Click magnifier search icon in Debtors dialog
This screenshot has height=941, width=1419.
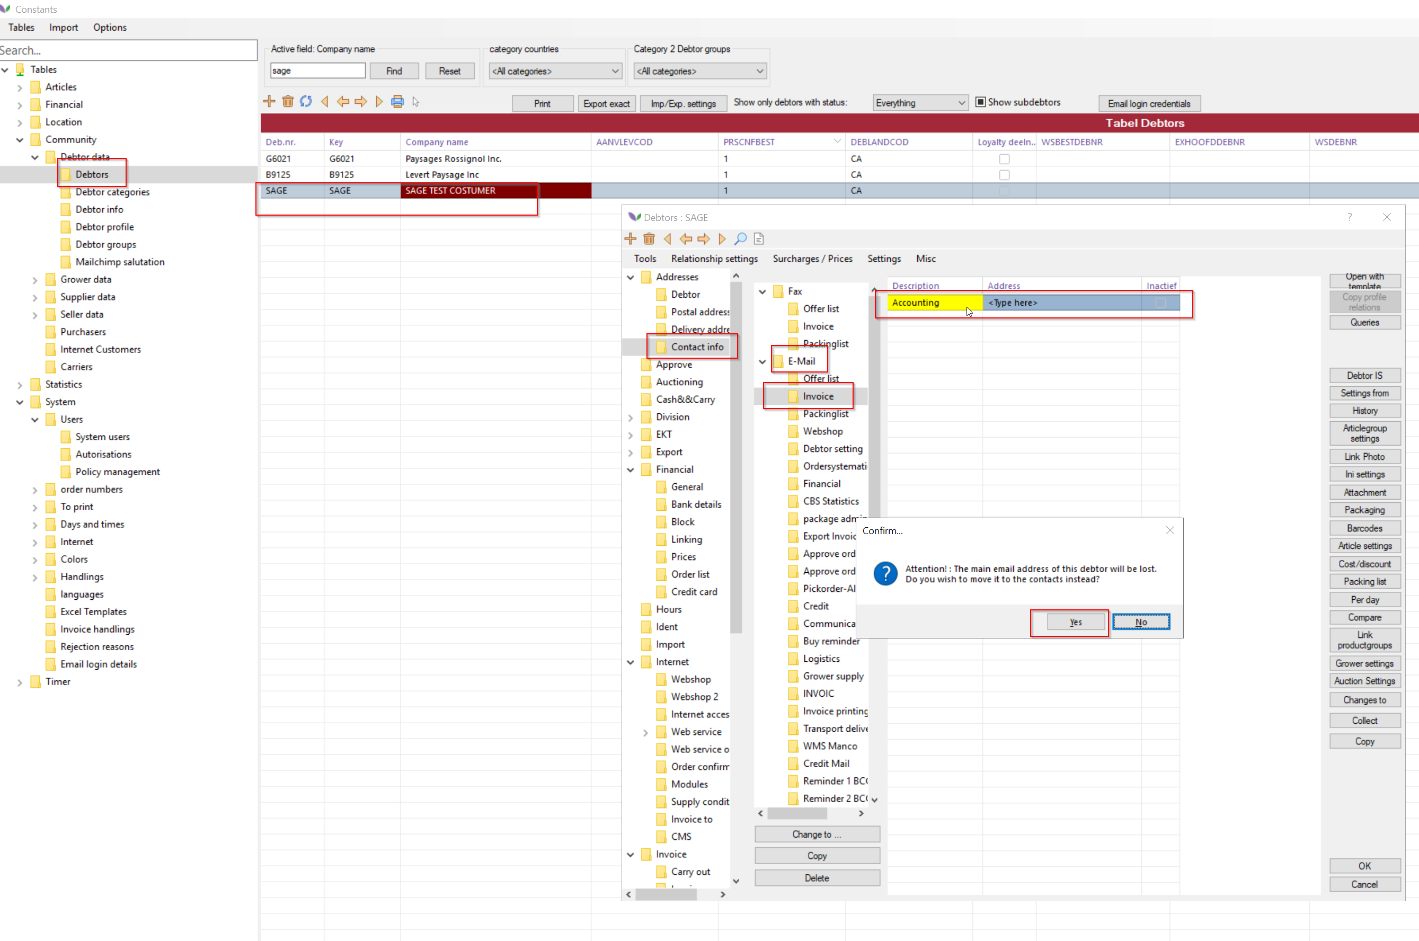pos(741,239)
